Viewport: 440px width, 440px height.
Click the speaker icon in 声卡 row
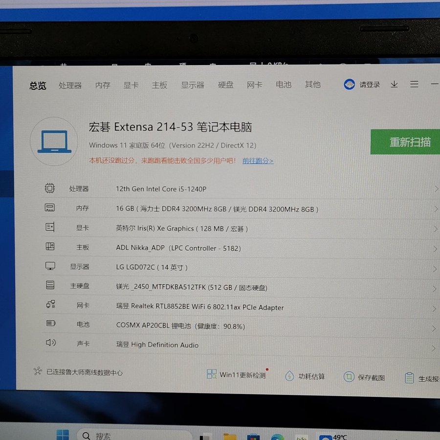tap(51, 342)
